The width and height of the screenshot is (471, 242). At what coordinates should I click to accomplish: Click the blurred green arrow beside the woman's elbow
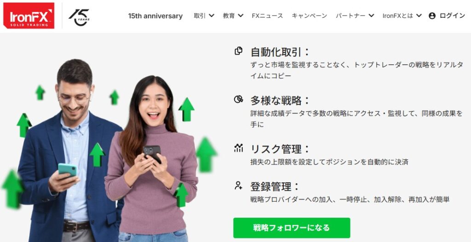(x=206, y=155)
